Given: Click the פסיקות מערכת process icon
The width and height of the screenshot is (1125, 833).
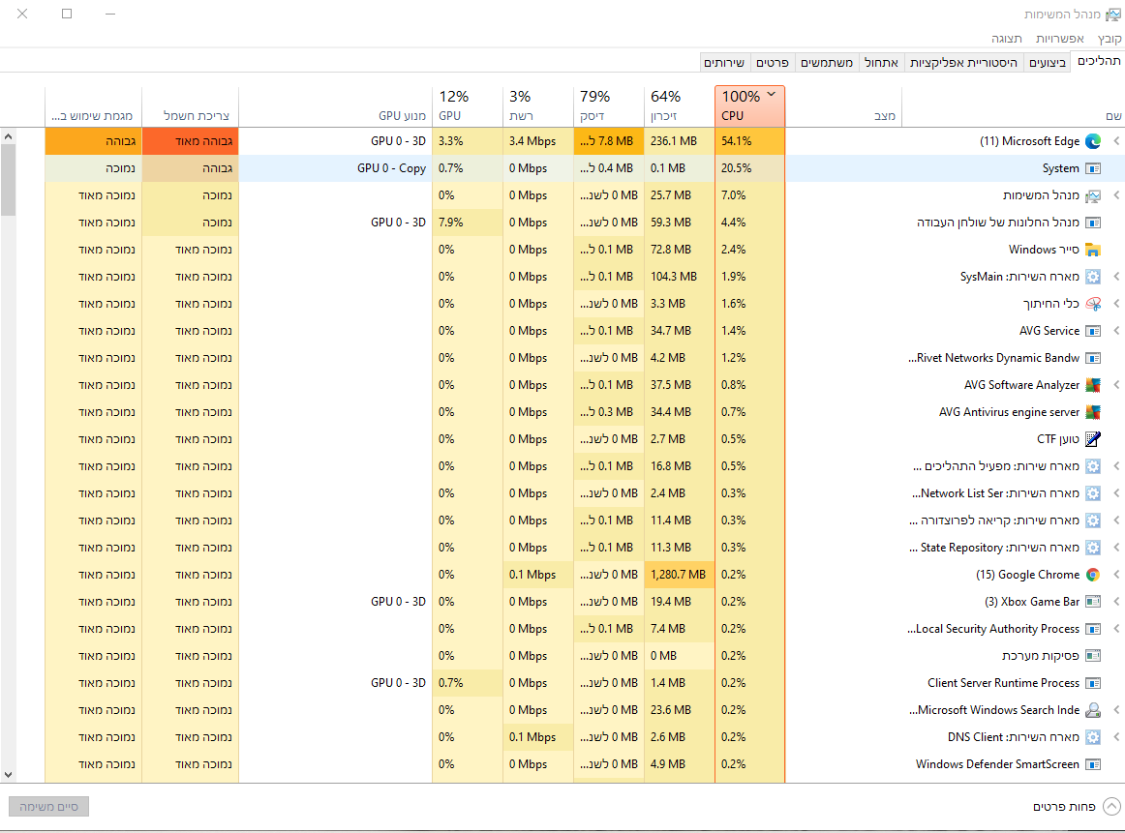Looking at the screenshot, I should tap(1093, 656).
